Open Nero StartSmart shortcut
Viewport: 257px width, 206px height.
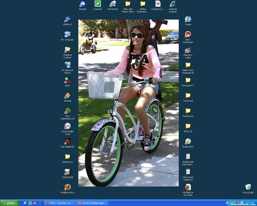[188, 35]
